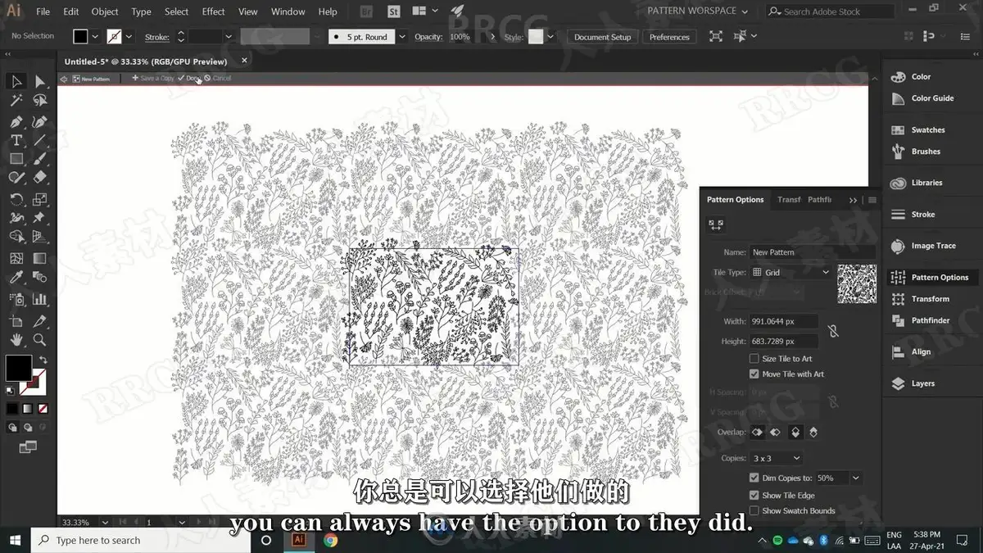Viewport: 983px width, 553px height.
Task: Expand hidden panel tabs with double chevron
Action: 853,200
